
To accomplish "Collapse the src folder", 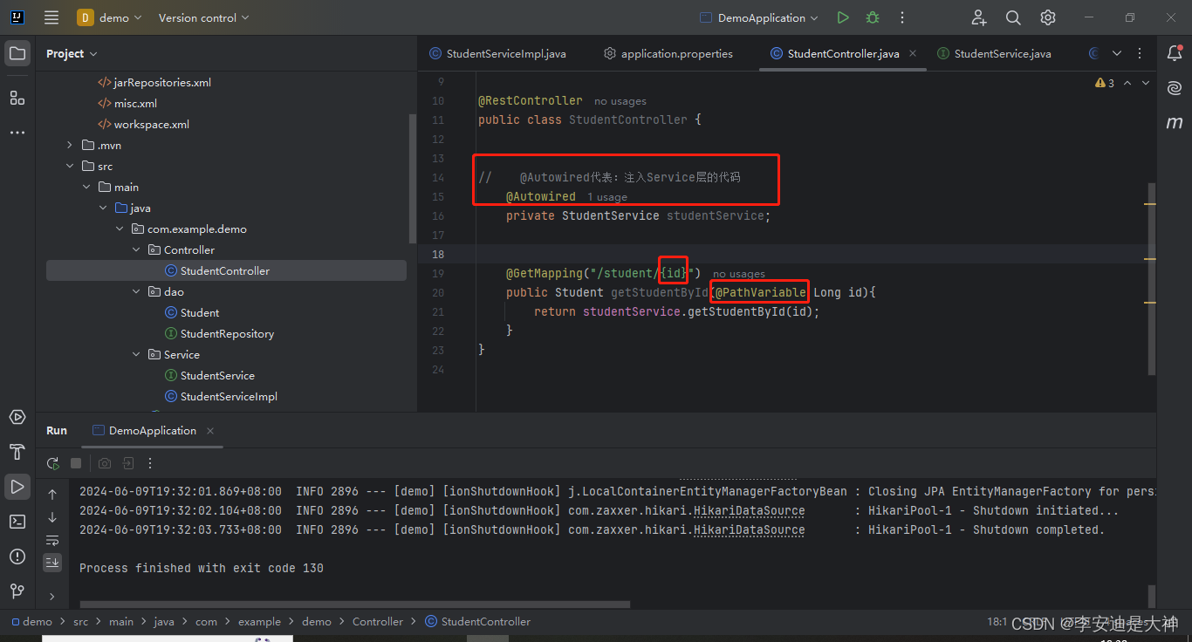I will pyautogui.click(x=70, y=167).
